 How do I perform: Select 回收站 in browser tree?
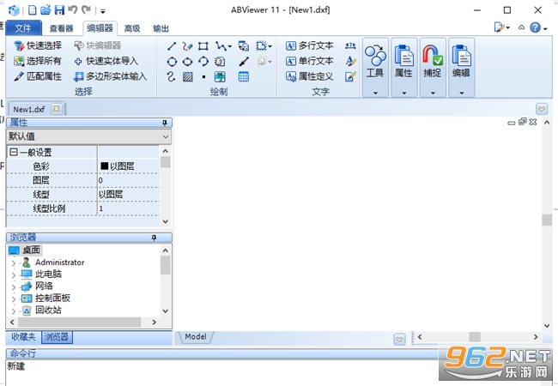(x=48, y=311)
